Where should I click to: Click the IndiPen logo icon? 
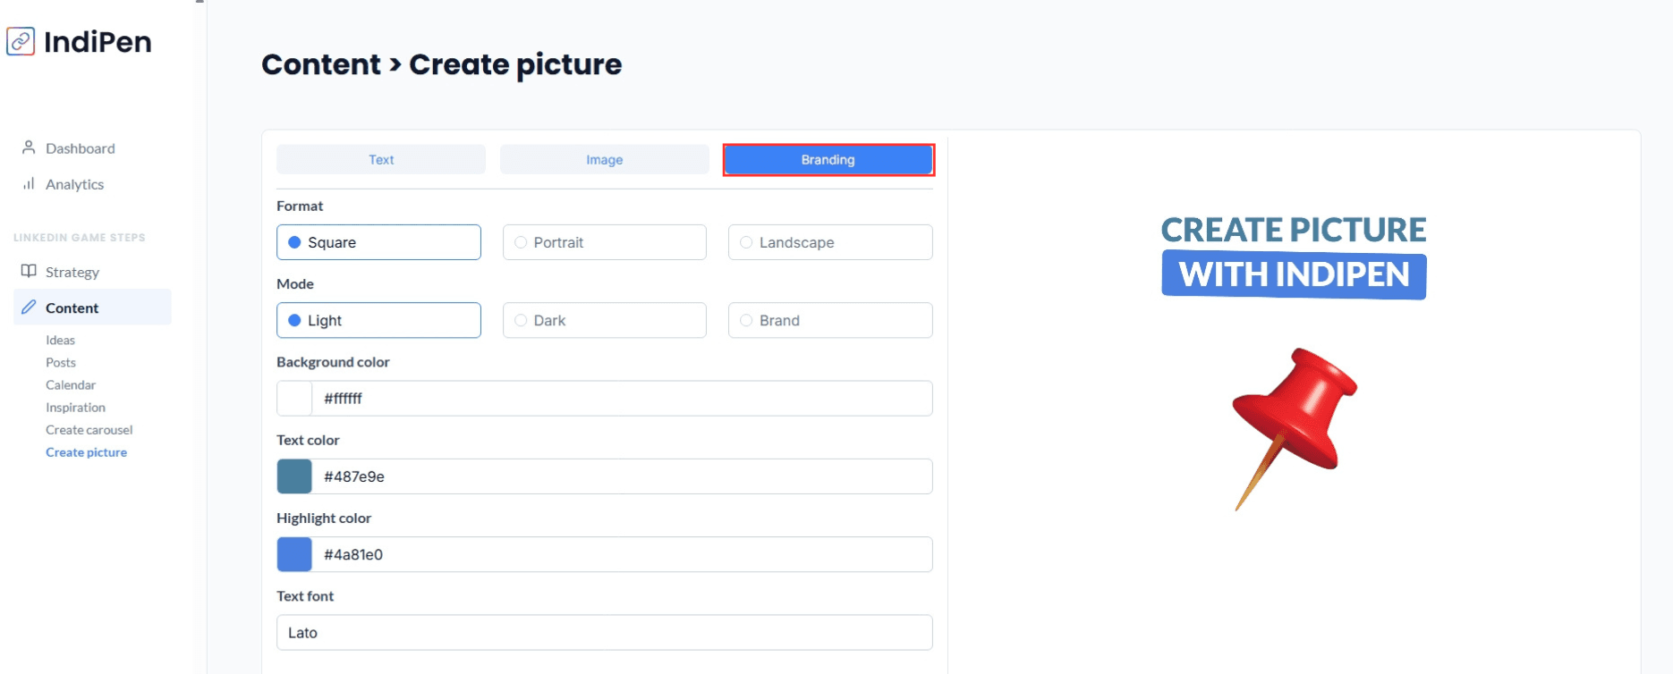coord(21,41)
